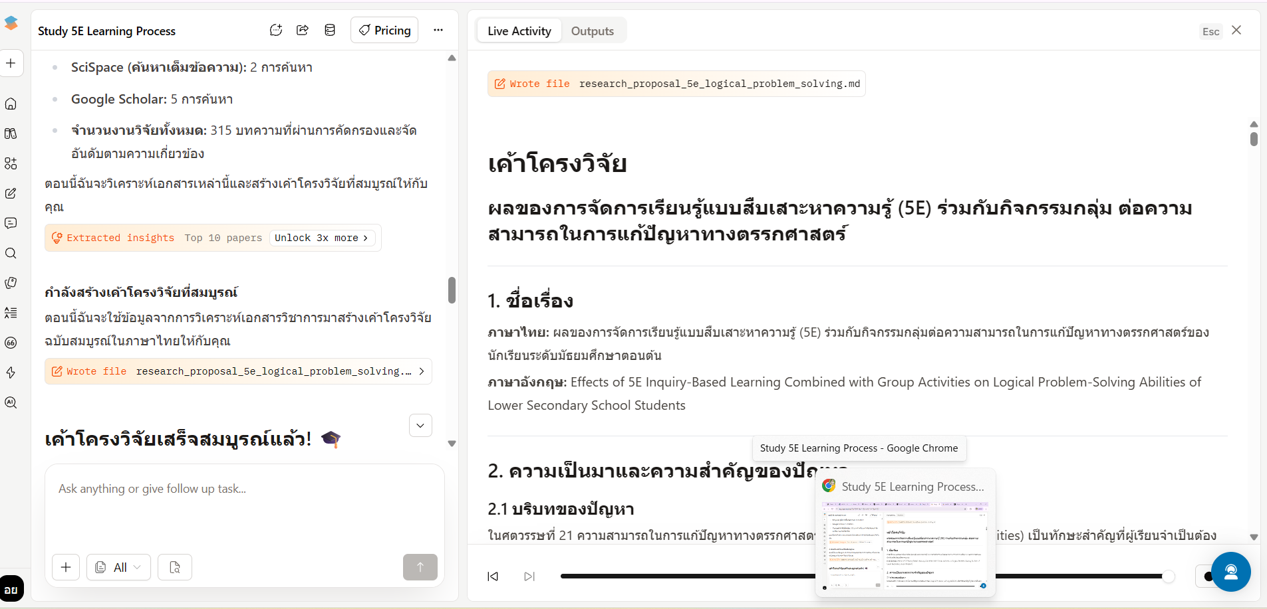Image resolution: width=1267 pixels, height=609 pixels.
Task: Open the Pricing page
Action: 384,30
